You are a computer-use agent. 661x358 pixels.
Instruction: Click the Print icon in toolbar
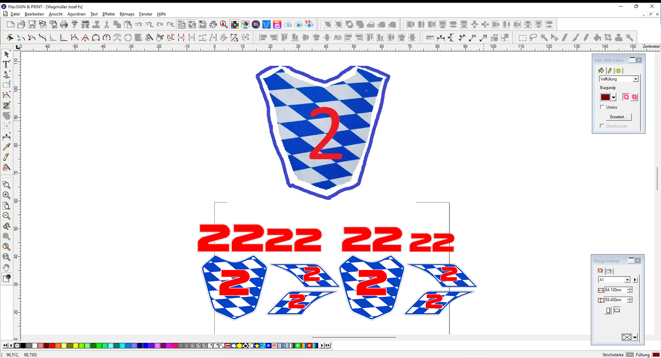64,24
